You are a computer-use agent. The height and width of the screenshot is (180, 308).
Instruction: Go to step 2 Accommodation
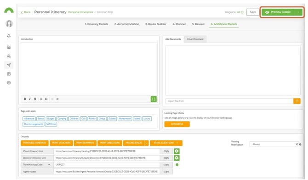[127, 24]
